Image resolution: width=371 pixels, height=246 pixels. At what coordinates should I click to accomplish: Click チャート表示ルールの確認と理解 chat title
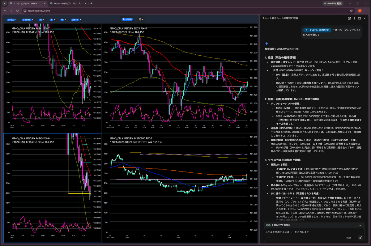click(280, 18)
